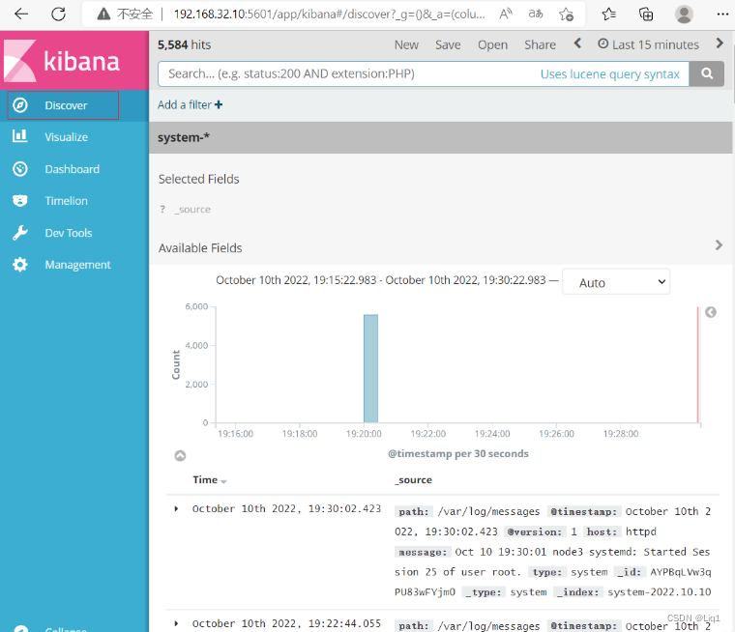The width and height of the screenshot is (735, 632).
Task: Click the Management gear icon
Action: click(x=19, y=265)
